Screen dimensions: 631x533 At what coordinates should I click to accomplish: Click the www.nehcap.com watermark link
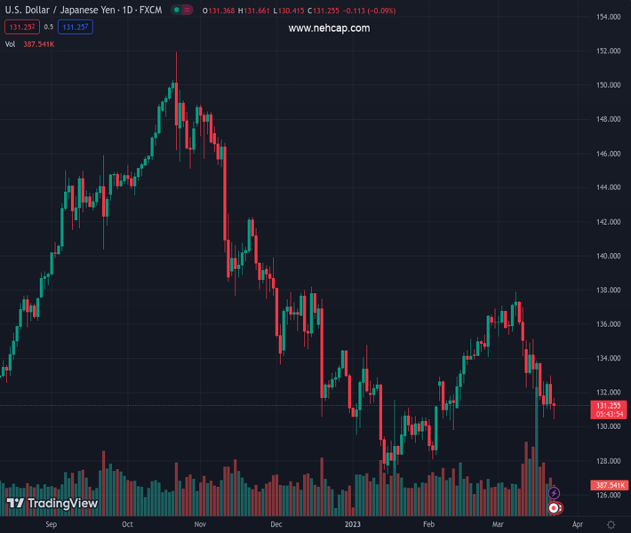[x=329, y=28]
